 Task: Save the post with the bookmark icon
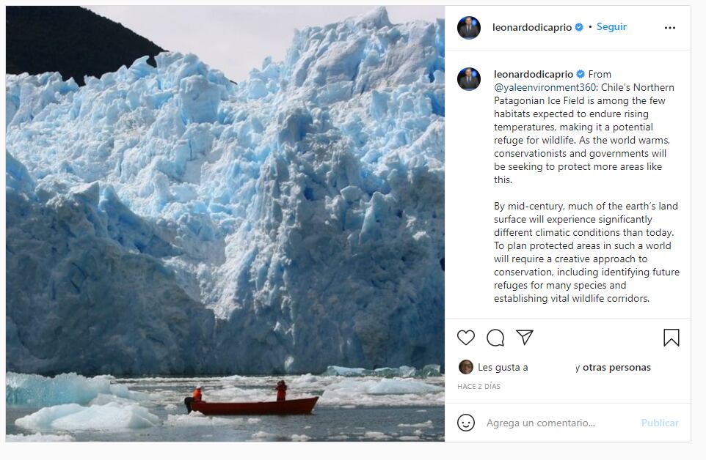pos(671,338)
